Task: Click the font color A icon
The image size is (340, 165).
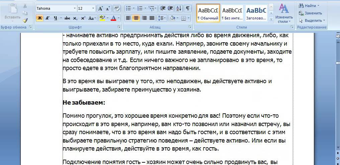Action: pyautogui.click(x=113, y=18)
